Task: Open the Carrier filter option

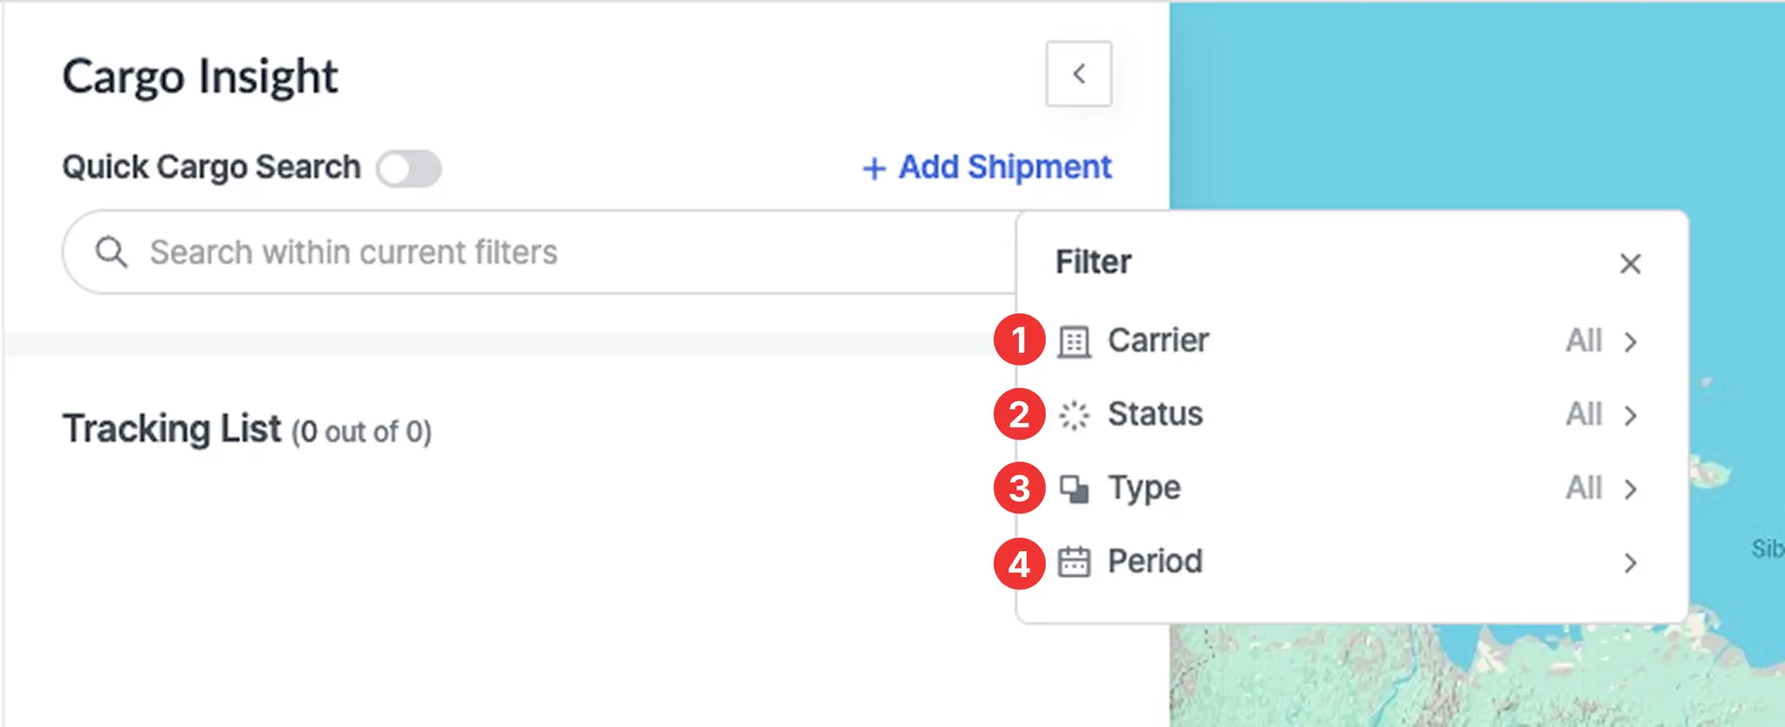Action: tap(1158, 340)
